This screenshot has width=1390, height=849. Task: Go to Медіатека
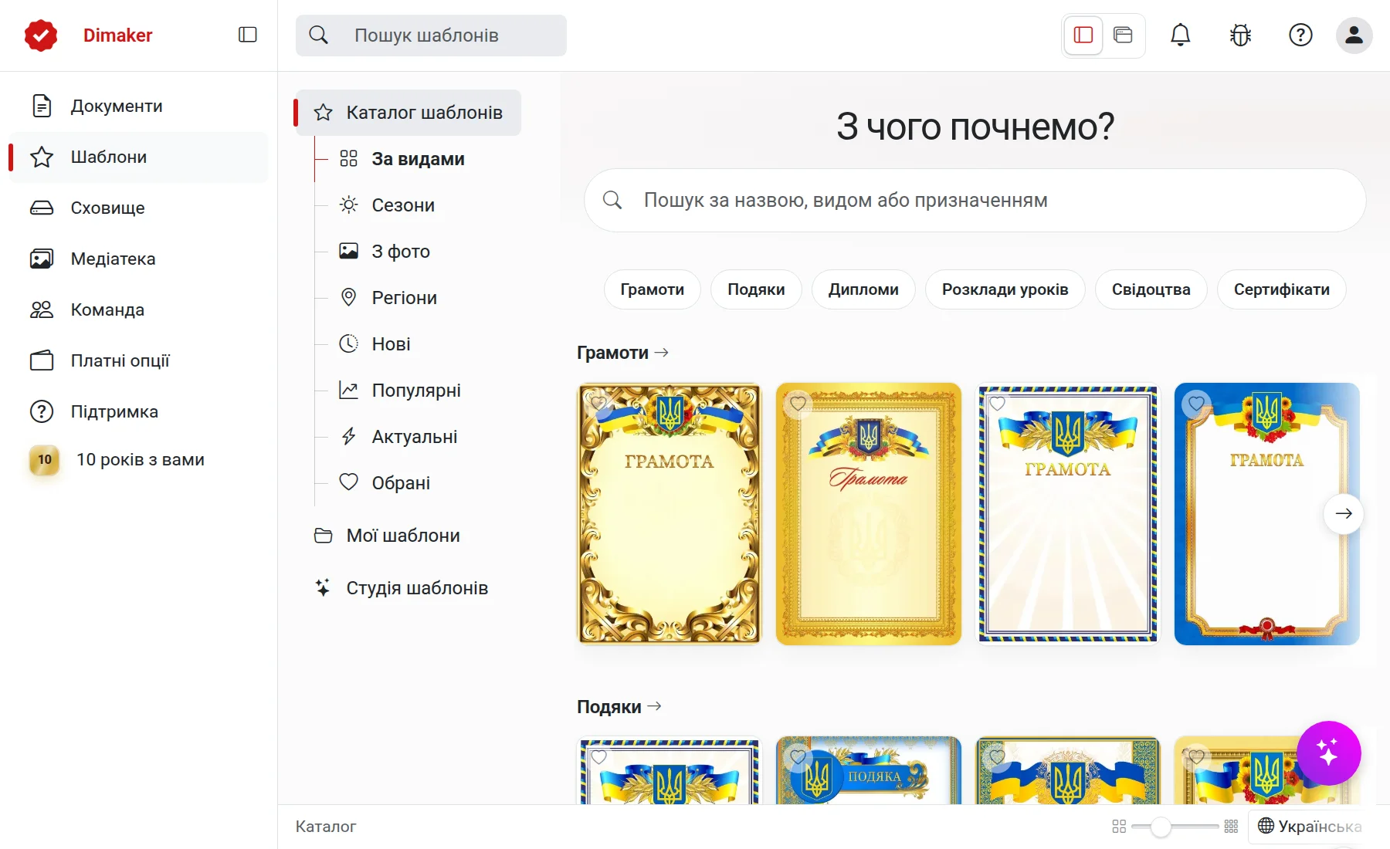[138, 259]
